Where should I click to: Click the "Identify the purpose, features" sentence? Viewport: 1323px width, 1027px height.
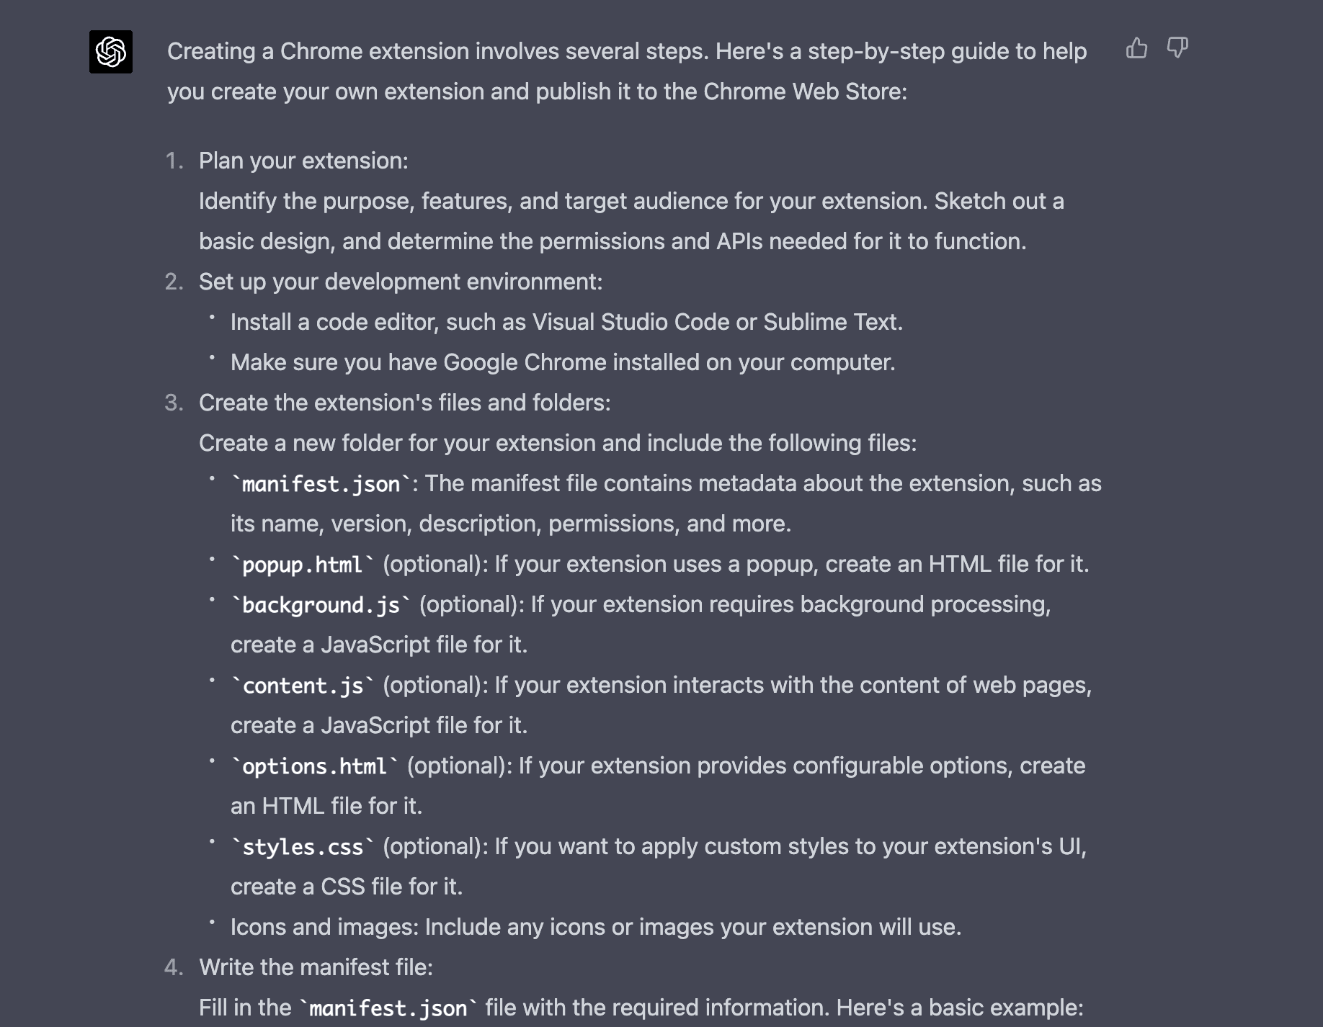click(x=631, y=201)
